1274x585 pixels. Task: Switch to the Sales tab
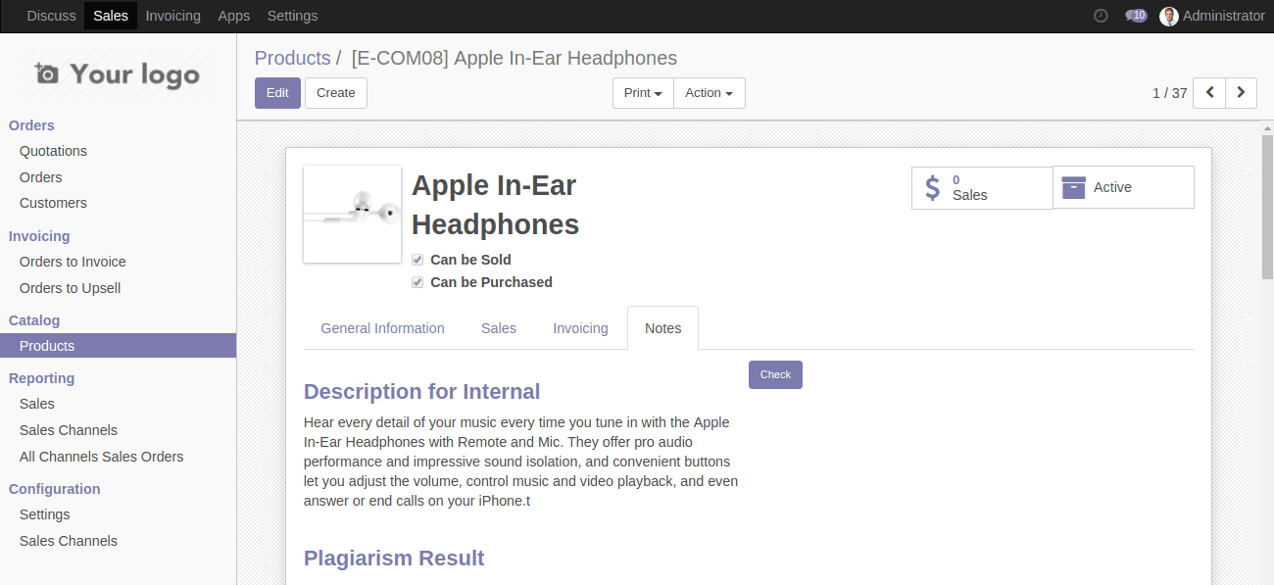(x=499, y=328)
